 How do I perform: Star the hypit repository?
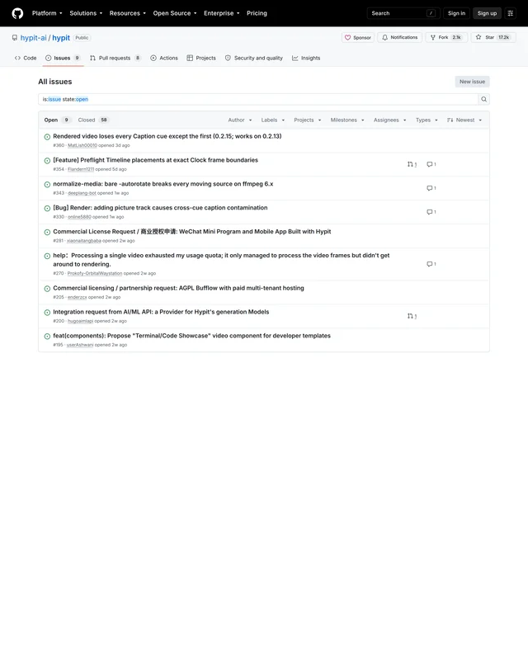tap(493, 37)
